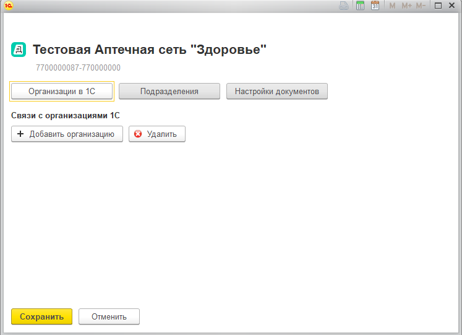Switch to Организации в 1С tab
Viewport: 462px width, 335px height.
(62, 92)
